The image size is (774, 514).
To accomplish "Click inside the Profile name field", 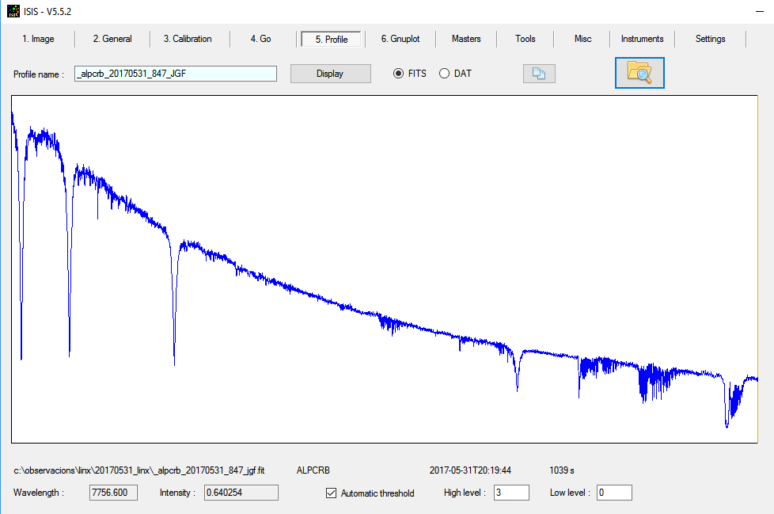I will [x=174, y=73].
